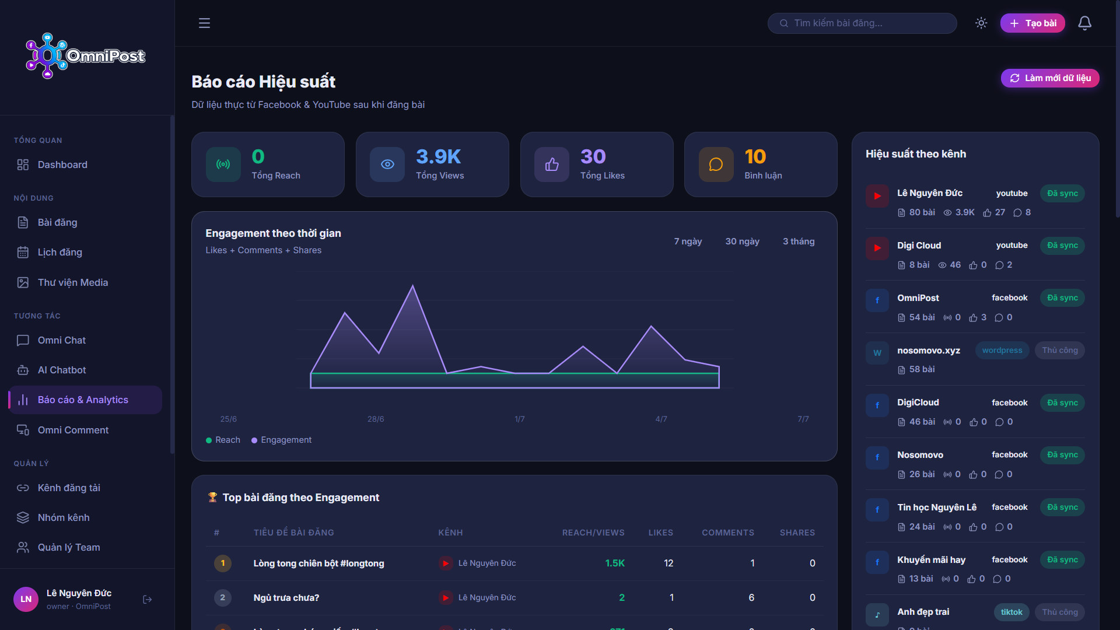
Task: Click the Tổng Views eye icon
Action: point(387,164)
